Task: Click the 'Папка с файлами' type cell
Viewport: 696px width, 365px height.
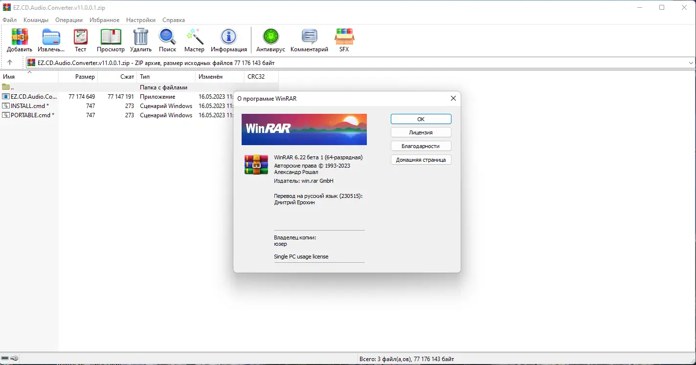Action: tap(164, 87)
